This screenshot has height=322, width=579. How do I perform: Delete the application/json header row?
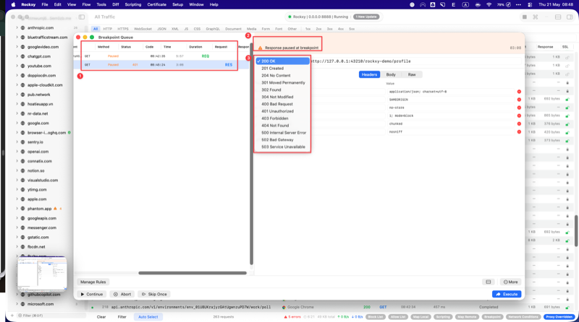click(x=519, y=92)
